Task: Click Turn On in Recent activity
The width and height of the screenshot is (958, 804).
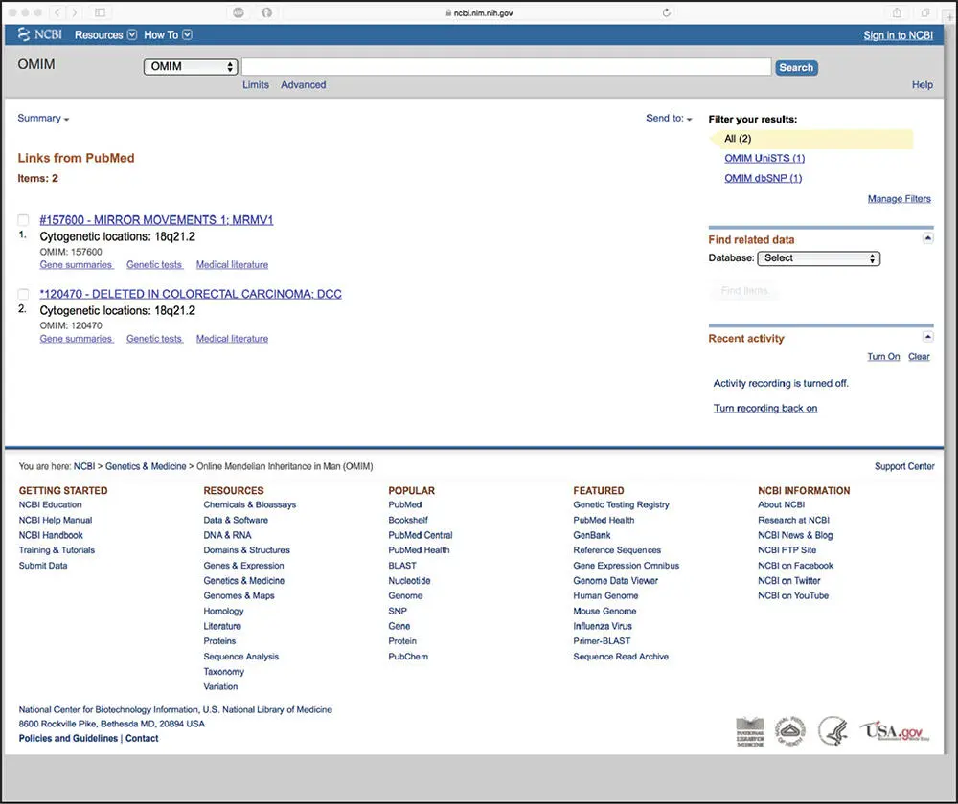Action: pyautogui.click(x=883, y=356)
